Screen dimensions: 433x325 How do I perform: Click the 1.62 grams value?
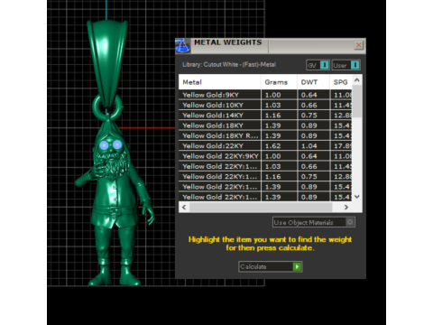(x=272, y=146)
